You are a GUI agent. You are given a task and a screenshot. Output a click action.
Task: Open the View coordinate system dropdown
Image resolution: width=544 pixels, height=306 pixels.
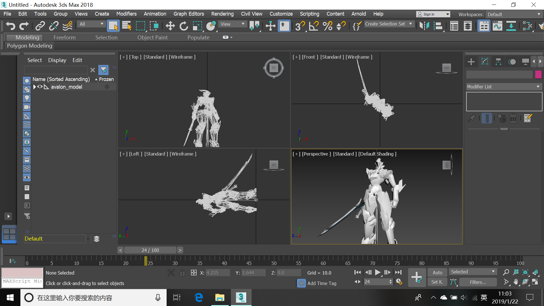[x=232, y=24]
